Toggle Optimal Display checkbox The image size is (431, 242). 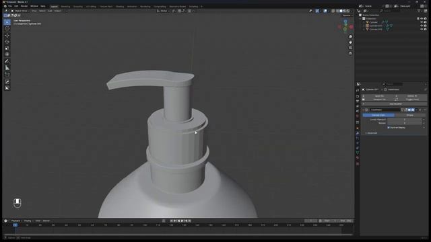(389, 128)
